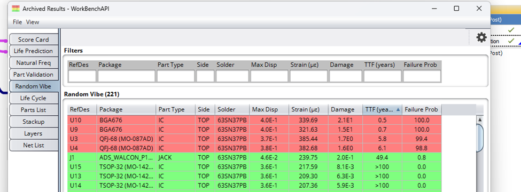Viewport: 521px width, 192px height.
Task: Sort by TTF (years) column header
Action: (382, 109)
